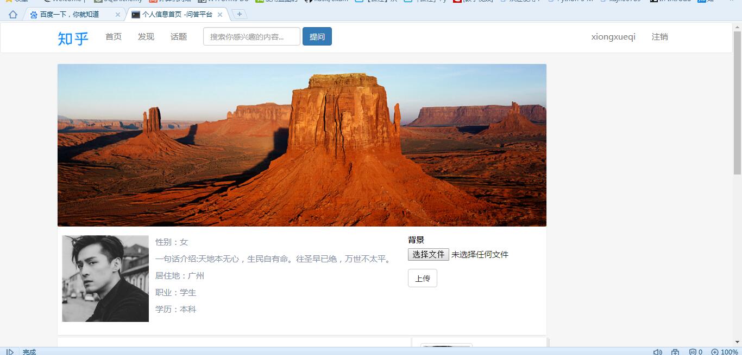742x355 pixels.
Task: Click the 居住地：广州 text line
Action: click(180, 276)
